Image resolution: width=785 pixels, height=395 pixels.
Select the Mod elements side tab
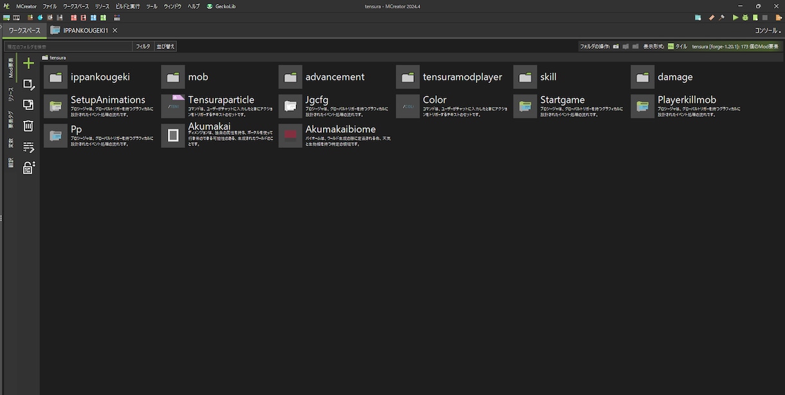click(x=10, y=67)
